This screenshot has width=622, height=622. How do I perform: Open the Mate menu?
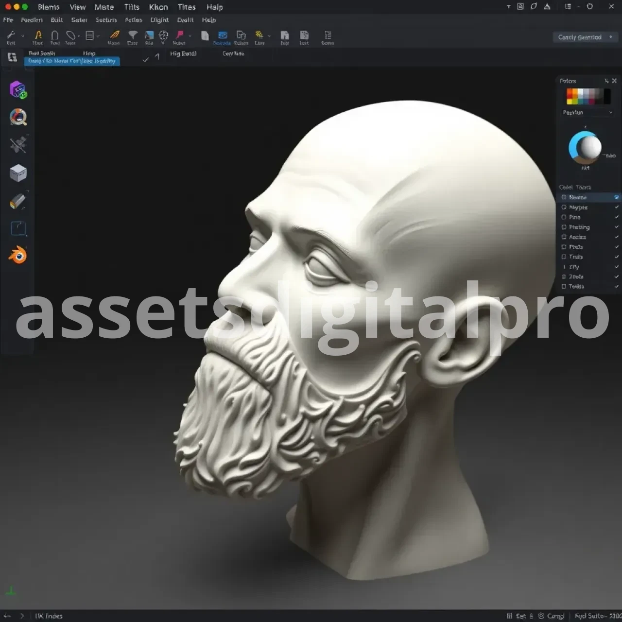tap(104, 7)
